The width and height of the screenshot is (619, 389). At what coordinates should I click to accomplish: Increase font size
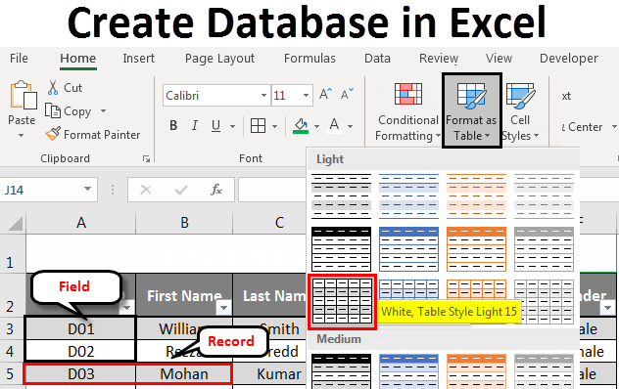click(325, 95)
